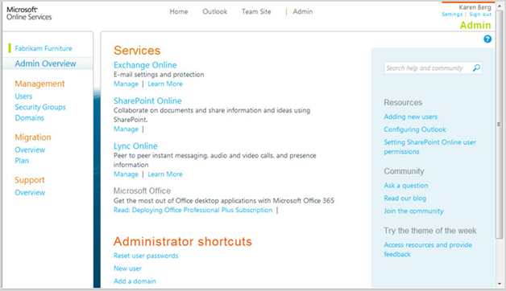This screenshot has height=291, width=506.
Task: Open Access resources and provide feedback
Action: (x=428, y=249)
